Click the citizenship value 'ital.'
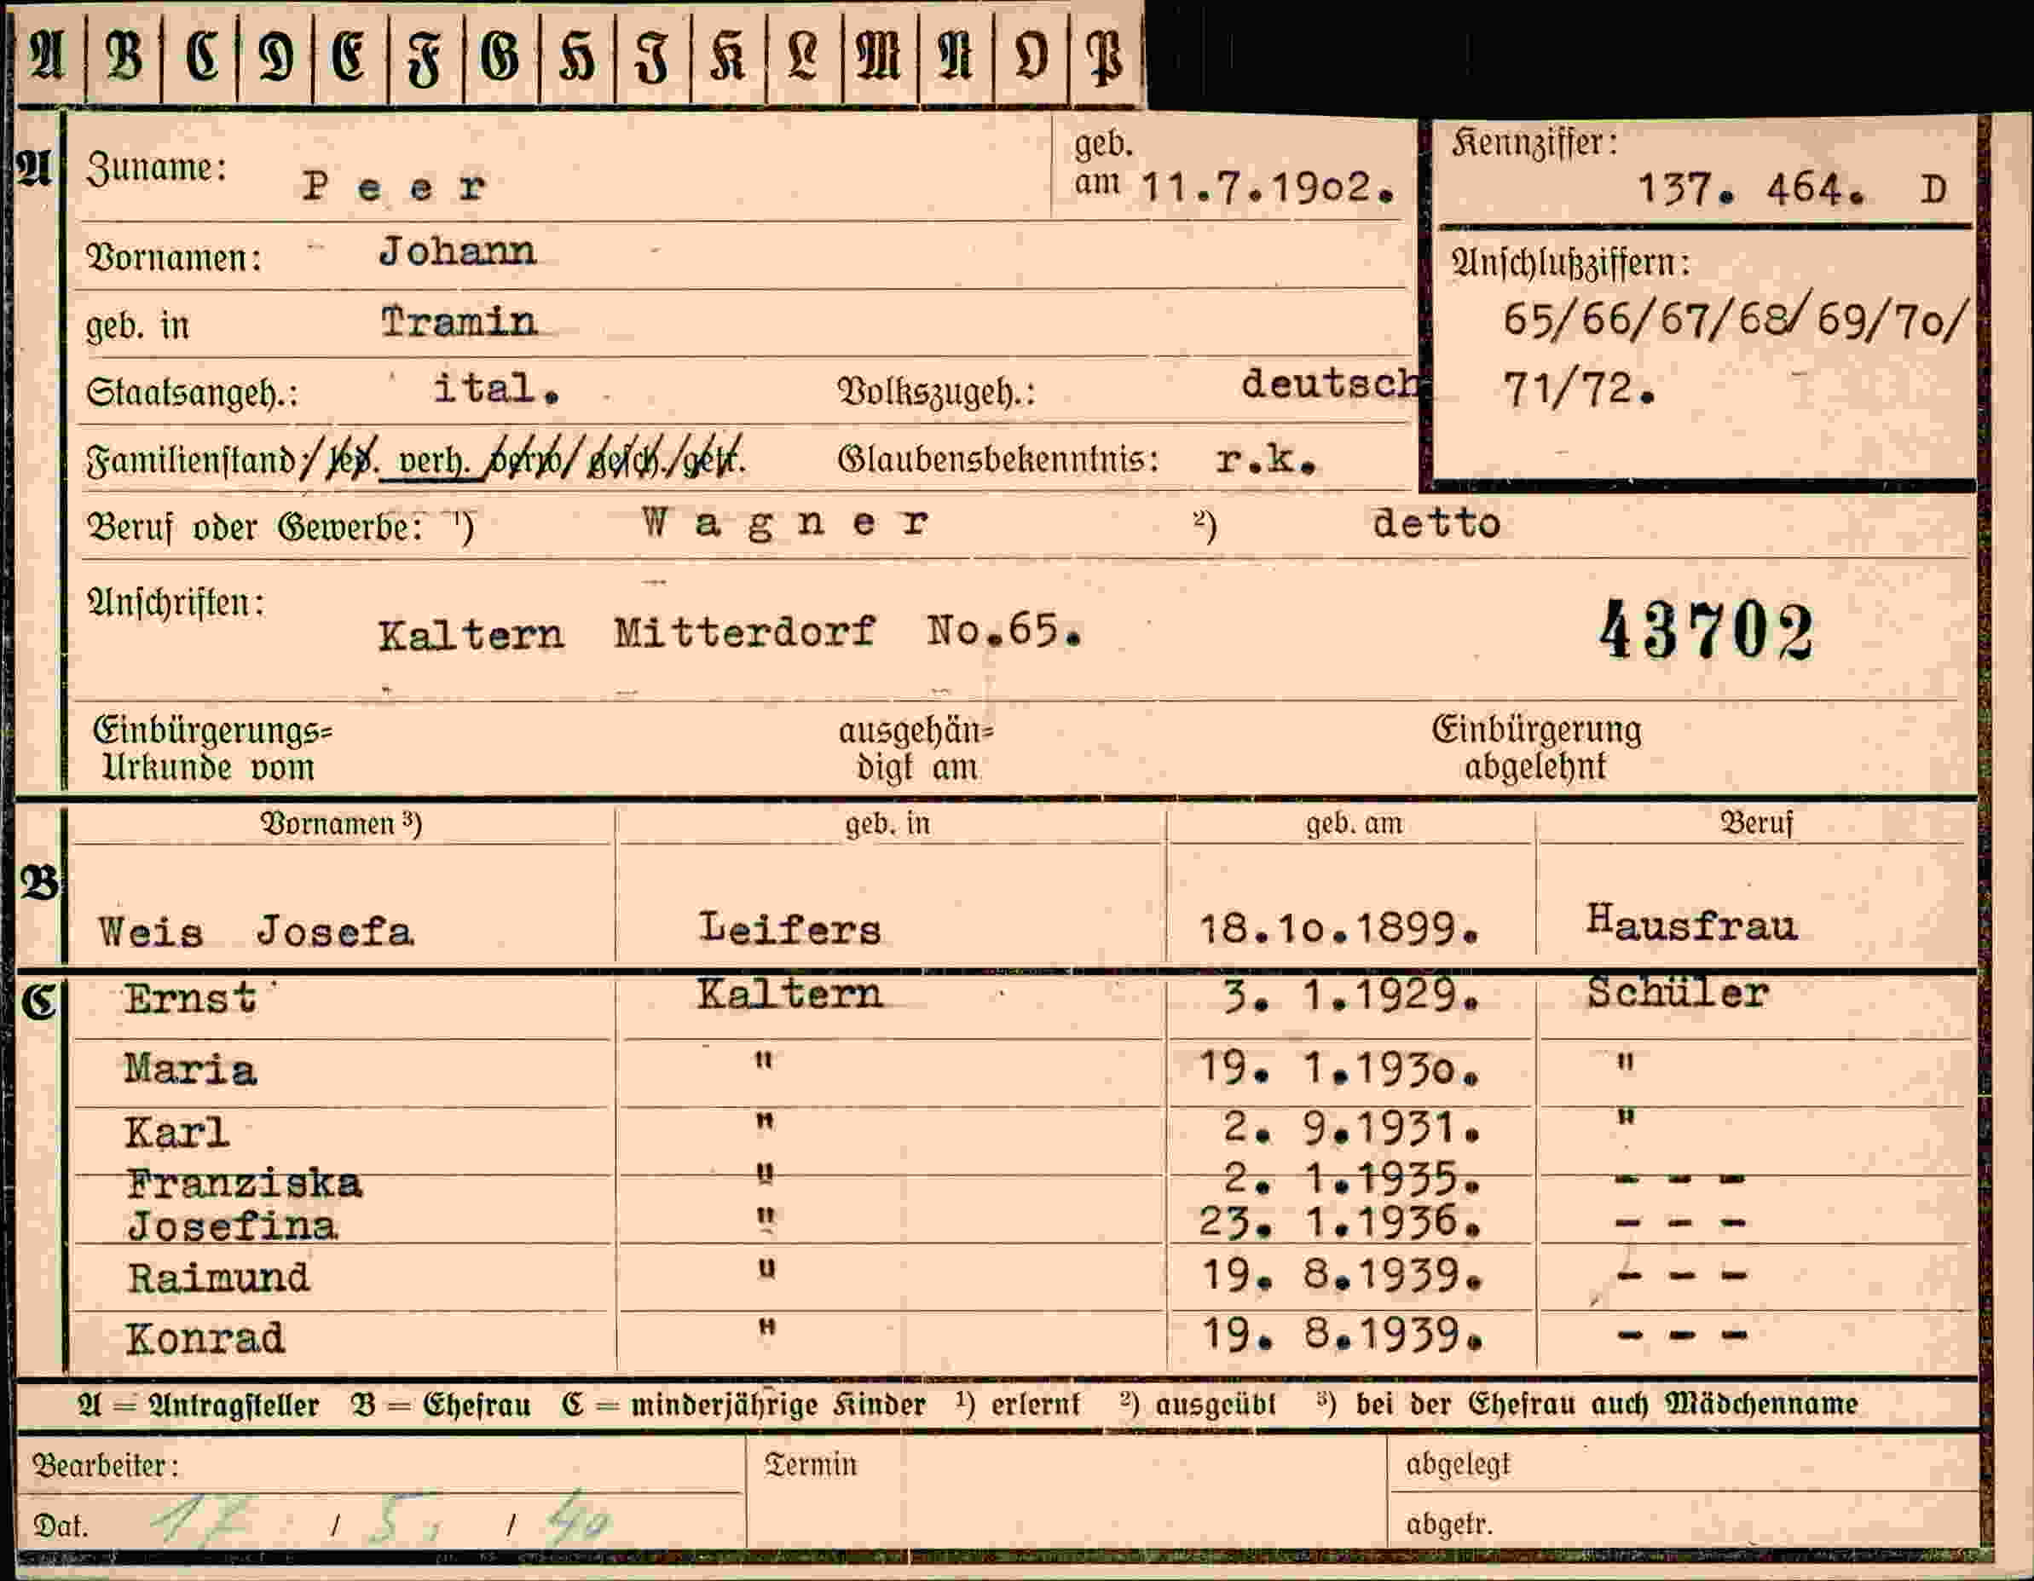 tap(496, 389)
